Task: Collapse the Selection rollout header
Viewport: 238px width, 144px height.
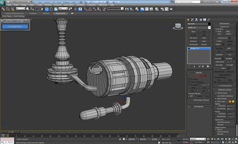Action: click(199, 73)
